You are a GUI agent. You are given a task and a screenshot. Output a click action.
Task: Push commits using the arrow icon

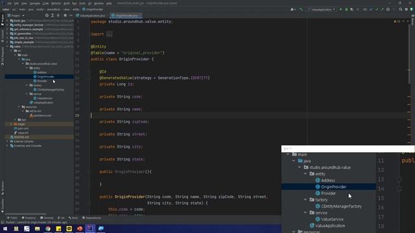pos(382,9)
